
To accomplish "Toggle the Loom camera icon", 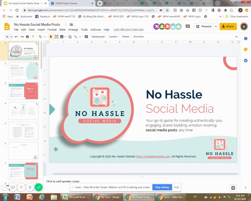I will pyautogui.click(x=13, y=187).
